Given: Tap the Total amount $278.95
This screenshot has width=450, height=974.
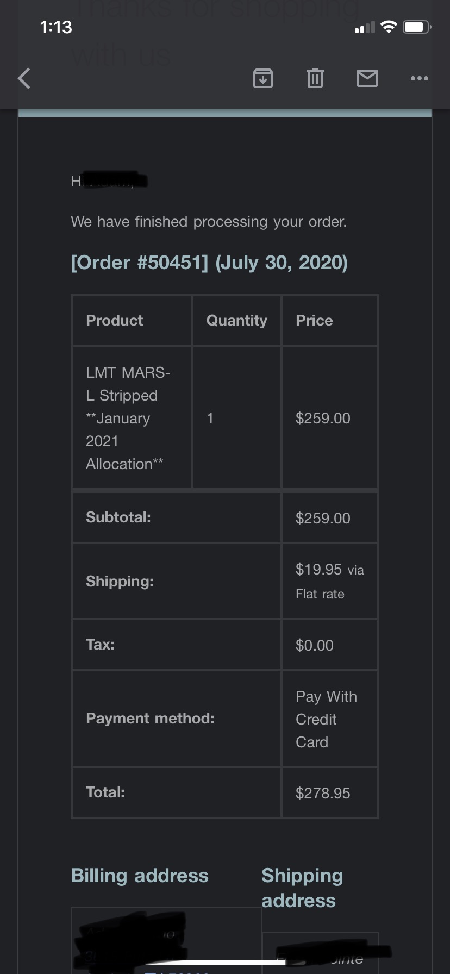Looking at the screenshot, I should (323, 793).
